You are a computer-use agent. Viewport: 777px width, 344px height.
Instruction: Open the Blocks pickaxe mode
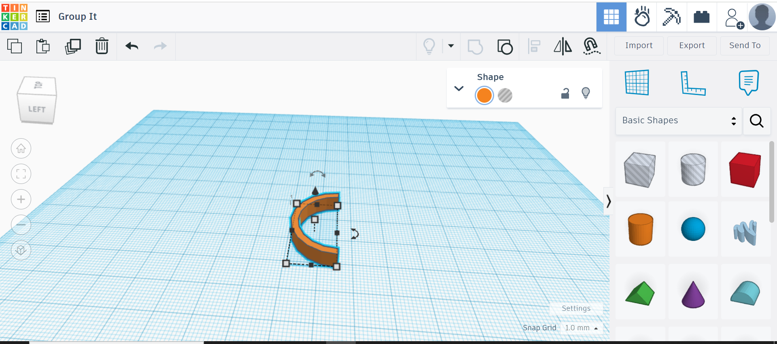671,17
